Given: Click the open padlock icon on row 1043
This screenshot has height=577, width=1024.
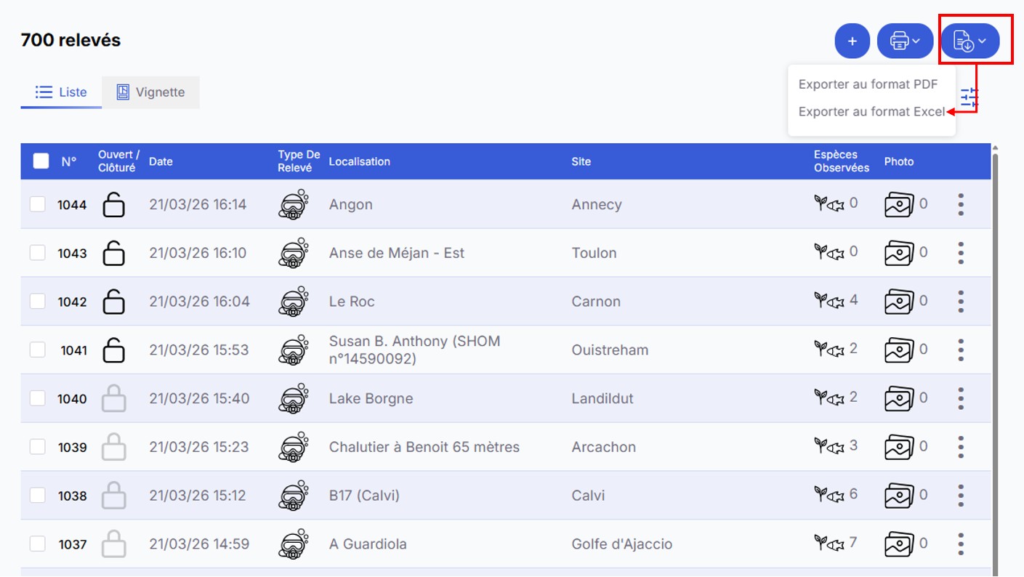Looking at the screenshot, I should (113, 253).
